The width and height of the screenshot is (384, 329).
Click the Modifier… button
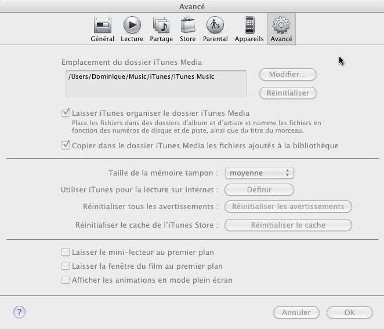pyautogui.click(x=288, y=74)
